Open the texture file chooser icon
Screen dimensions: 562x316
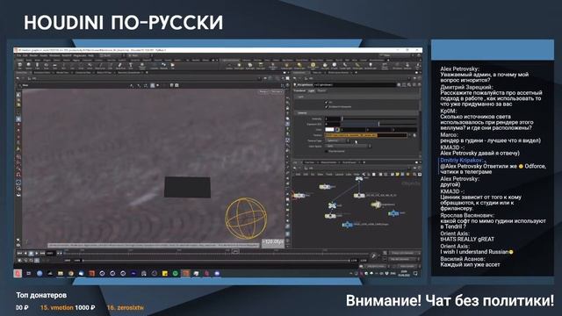tap(414, 135)
